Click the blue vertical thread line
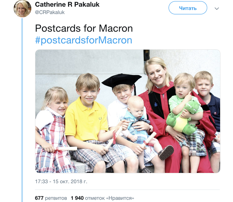 click(22, 106)
